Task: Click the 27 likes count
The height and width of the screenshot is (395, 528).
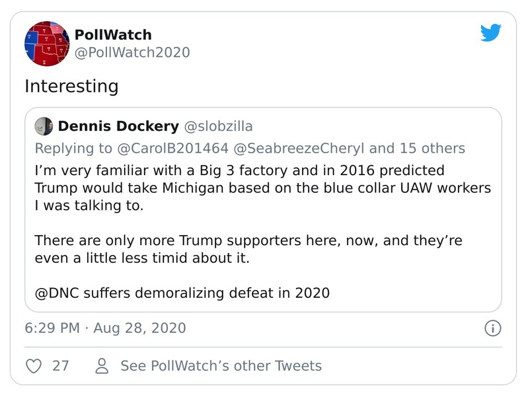Action: coord(60,365)
